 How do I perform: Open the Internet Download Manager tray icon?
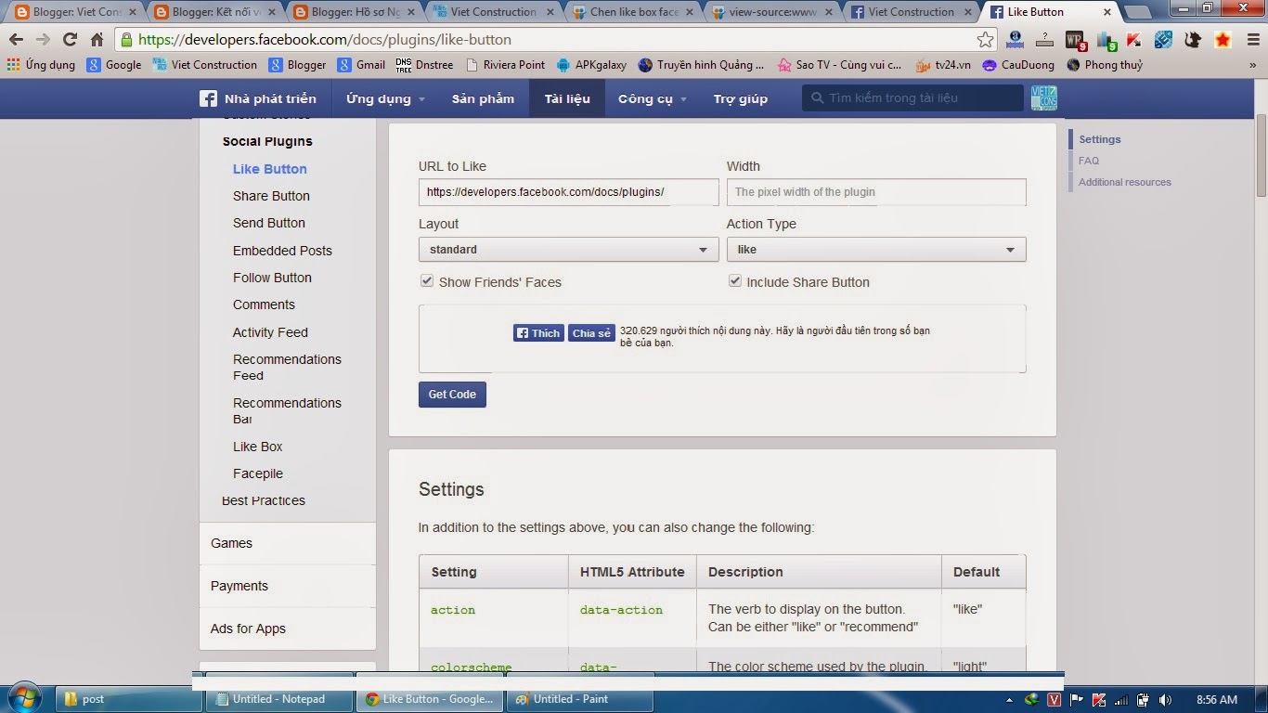tap(1032, 700)
